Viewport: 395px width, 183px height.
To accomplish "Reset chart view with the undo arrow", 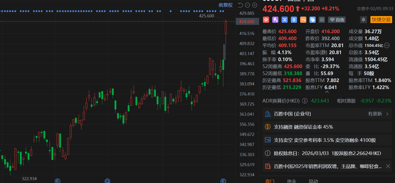I will click(x=240, y=5).
